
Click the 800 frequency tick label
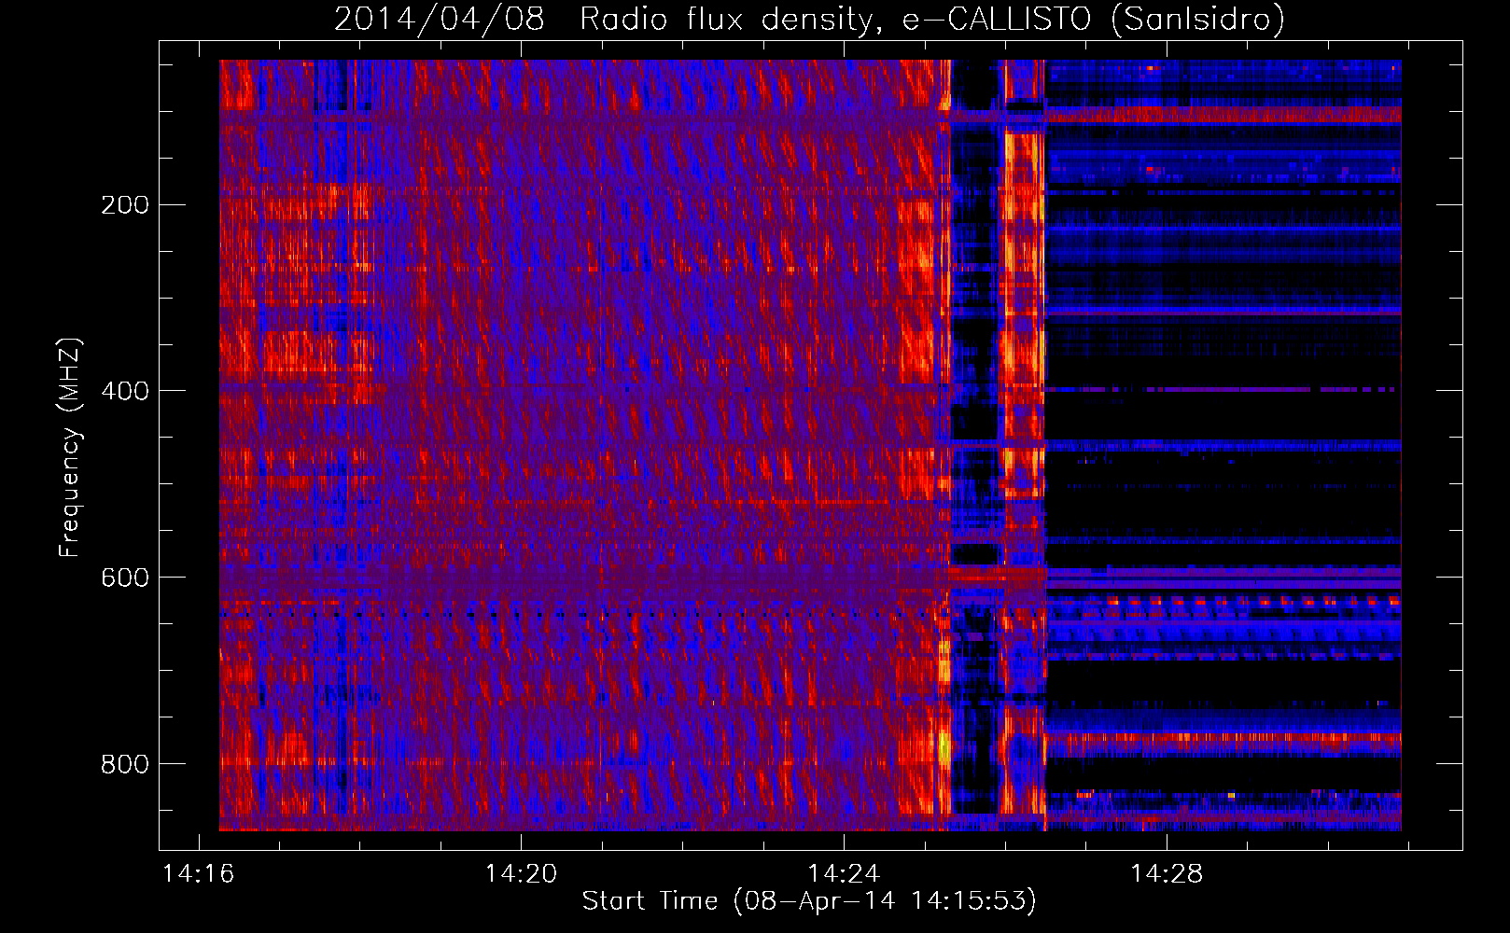click(x=125, y=764)
